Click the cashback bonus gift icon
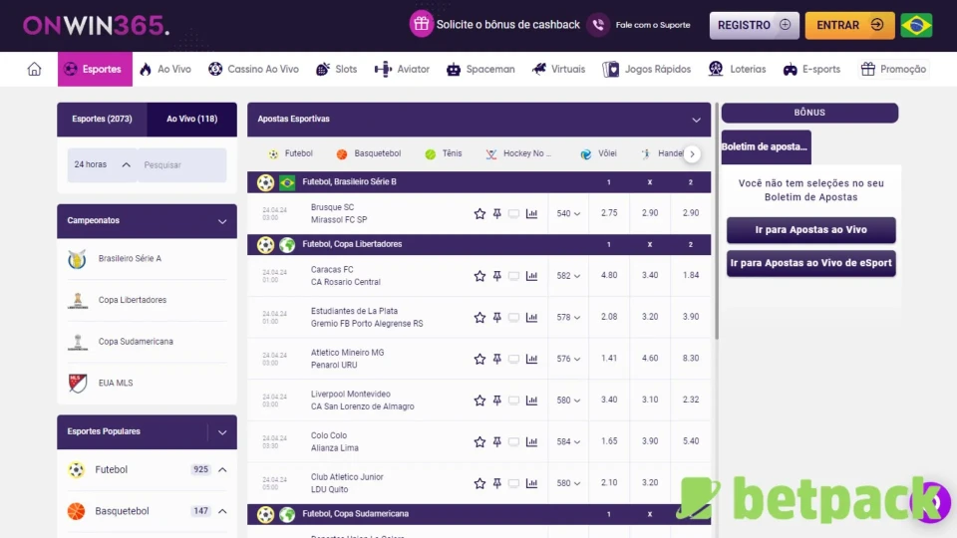The image size is (957, 538). coord(422,25)
